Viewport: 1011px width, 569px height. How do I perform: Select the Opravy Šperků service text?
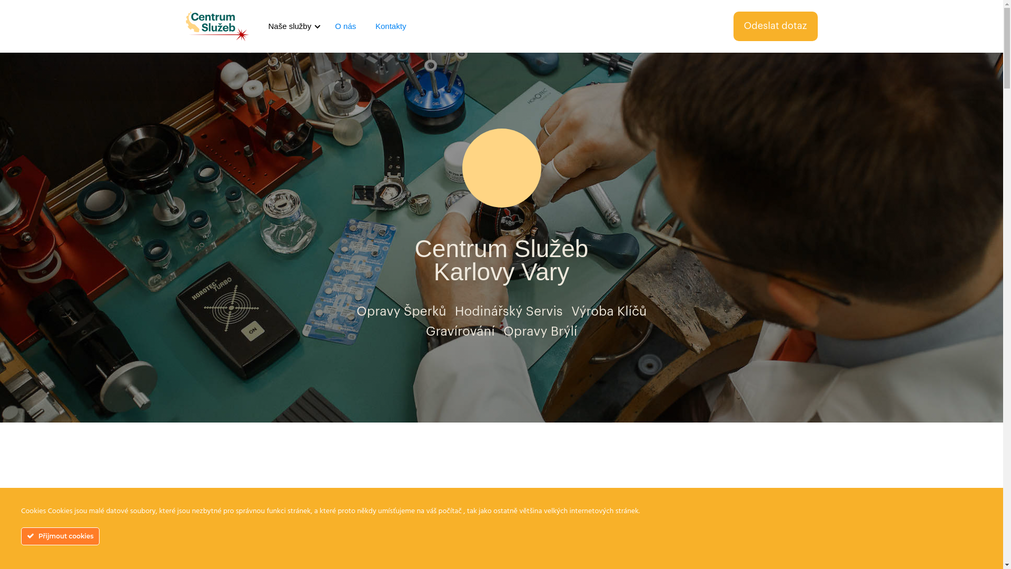point(401,311)
